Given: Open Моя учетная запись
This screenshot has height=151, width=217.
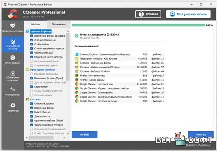Looking at the screenshot, I should point(188,14).
